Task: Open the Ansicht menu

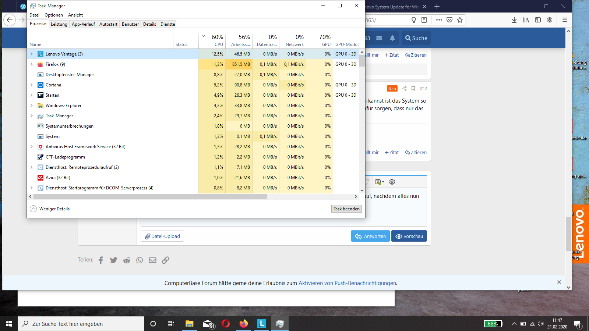Action: tap(75, 15)
